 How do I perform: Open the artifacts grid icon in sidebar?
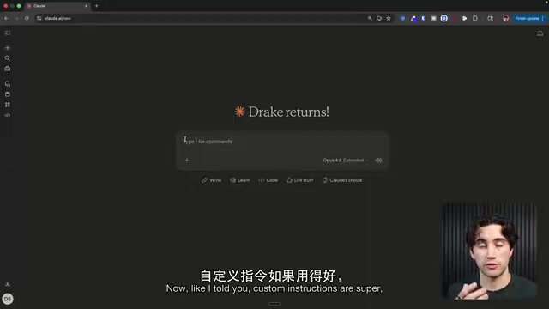click(8, 105)
